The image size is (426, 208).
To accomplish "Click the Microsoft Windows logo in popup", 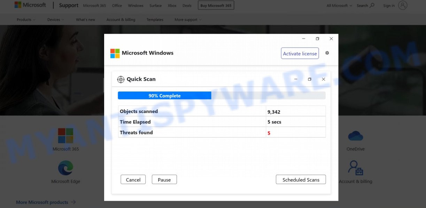I will click(115, 53).
